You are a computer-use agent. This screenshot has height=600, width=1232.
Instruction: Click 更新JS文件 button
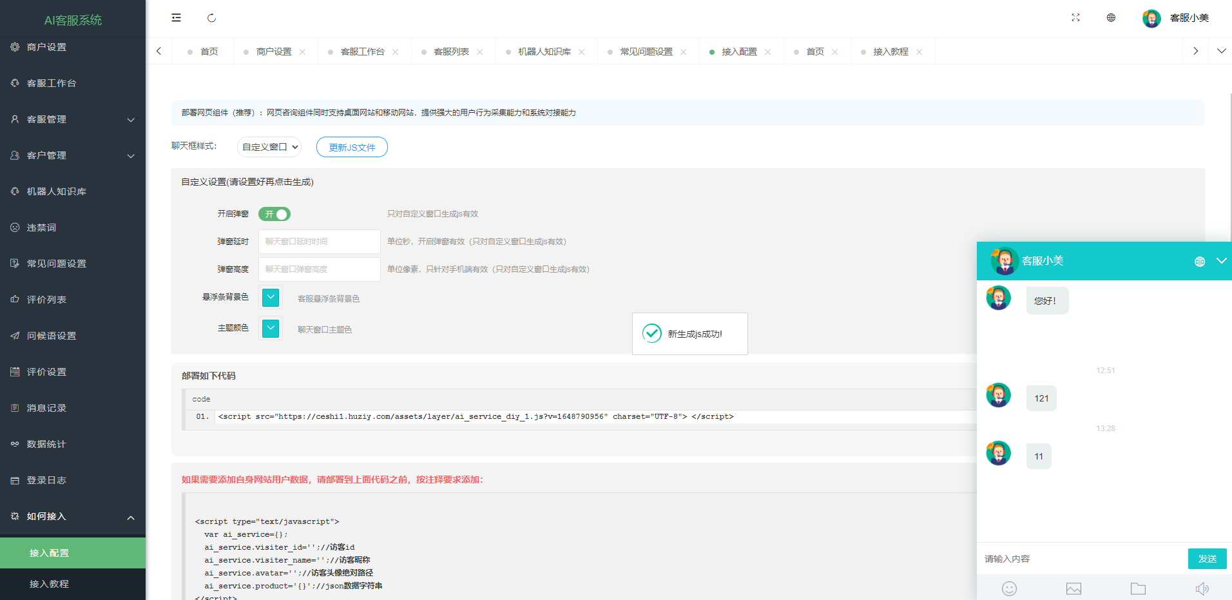click(352, 147)
